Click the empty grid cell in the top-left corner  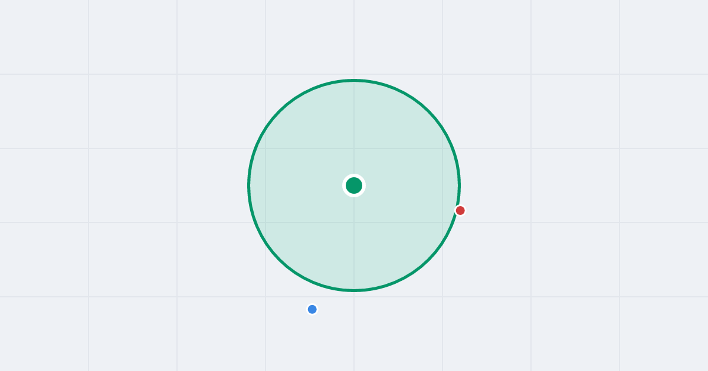click(44, 37)
